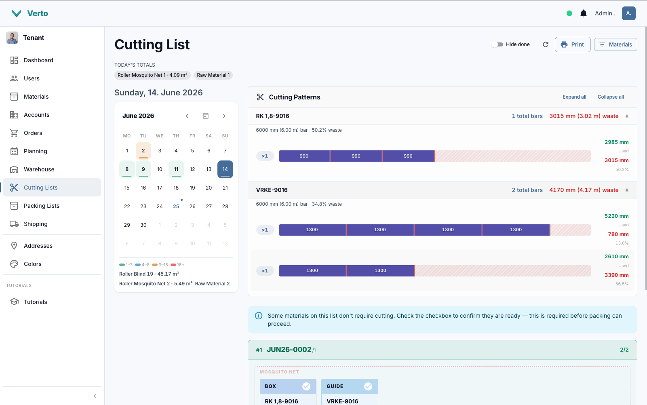This screenshot has width=647, height=405.
Task: Open Orders page
Action: (52, 133)
